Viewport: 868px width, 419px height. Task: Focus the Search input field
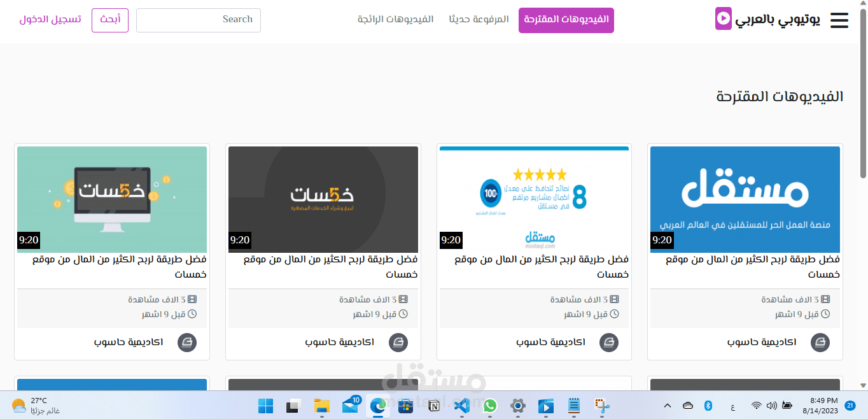coord(199,20)
